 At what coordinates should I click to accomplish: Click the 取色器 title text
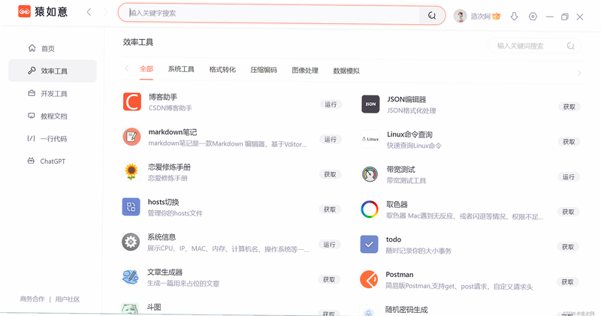[x=397, y=205]
